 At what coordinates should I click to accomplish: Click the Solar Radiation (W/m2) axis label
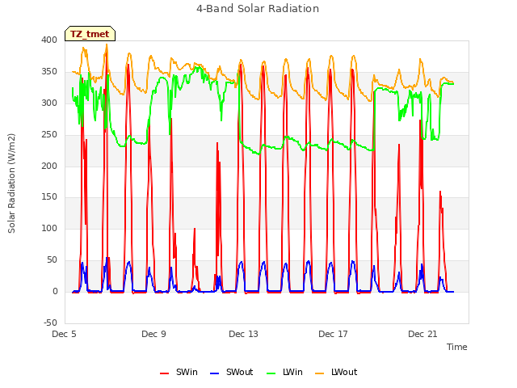(x=11, y=183)
